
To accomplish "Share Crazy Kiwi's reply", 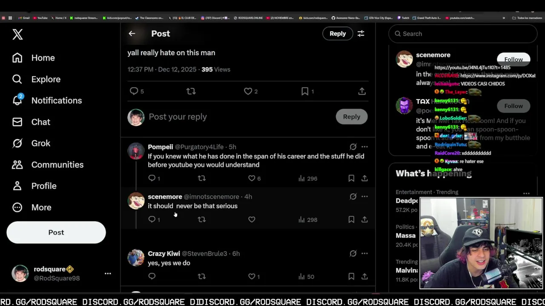I will [364, 276].
